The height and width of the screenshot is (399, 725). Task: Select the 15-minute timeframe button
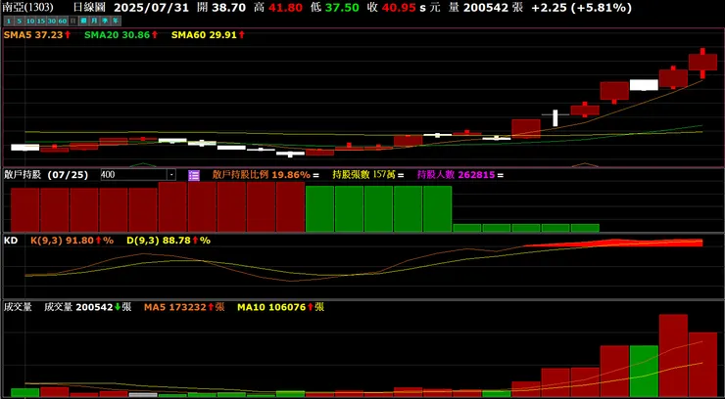[x=41, y=21]
